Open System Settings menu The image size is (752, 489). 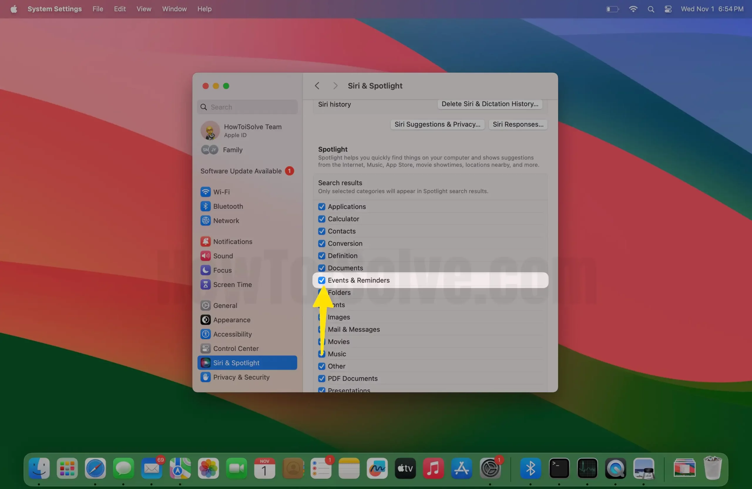(55, 9)
